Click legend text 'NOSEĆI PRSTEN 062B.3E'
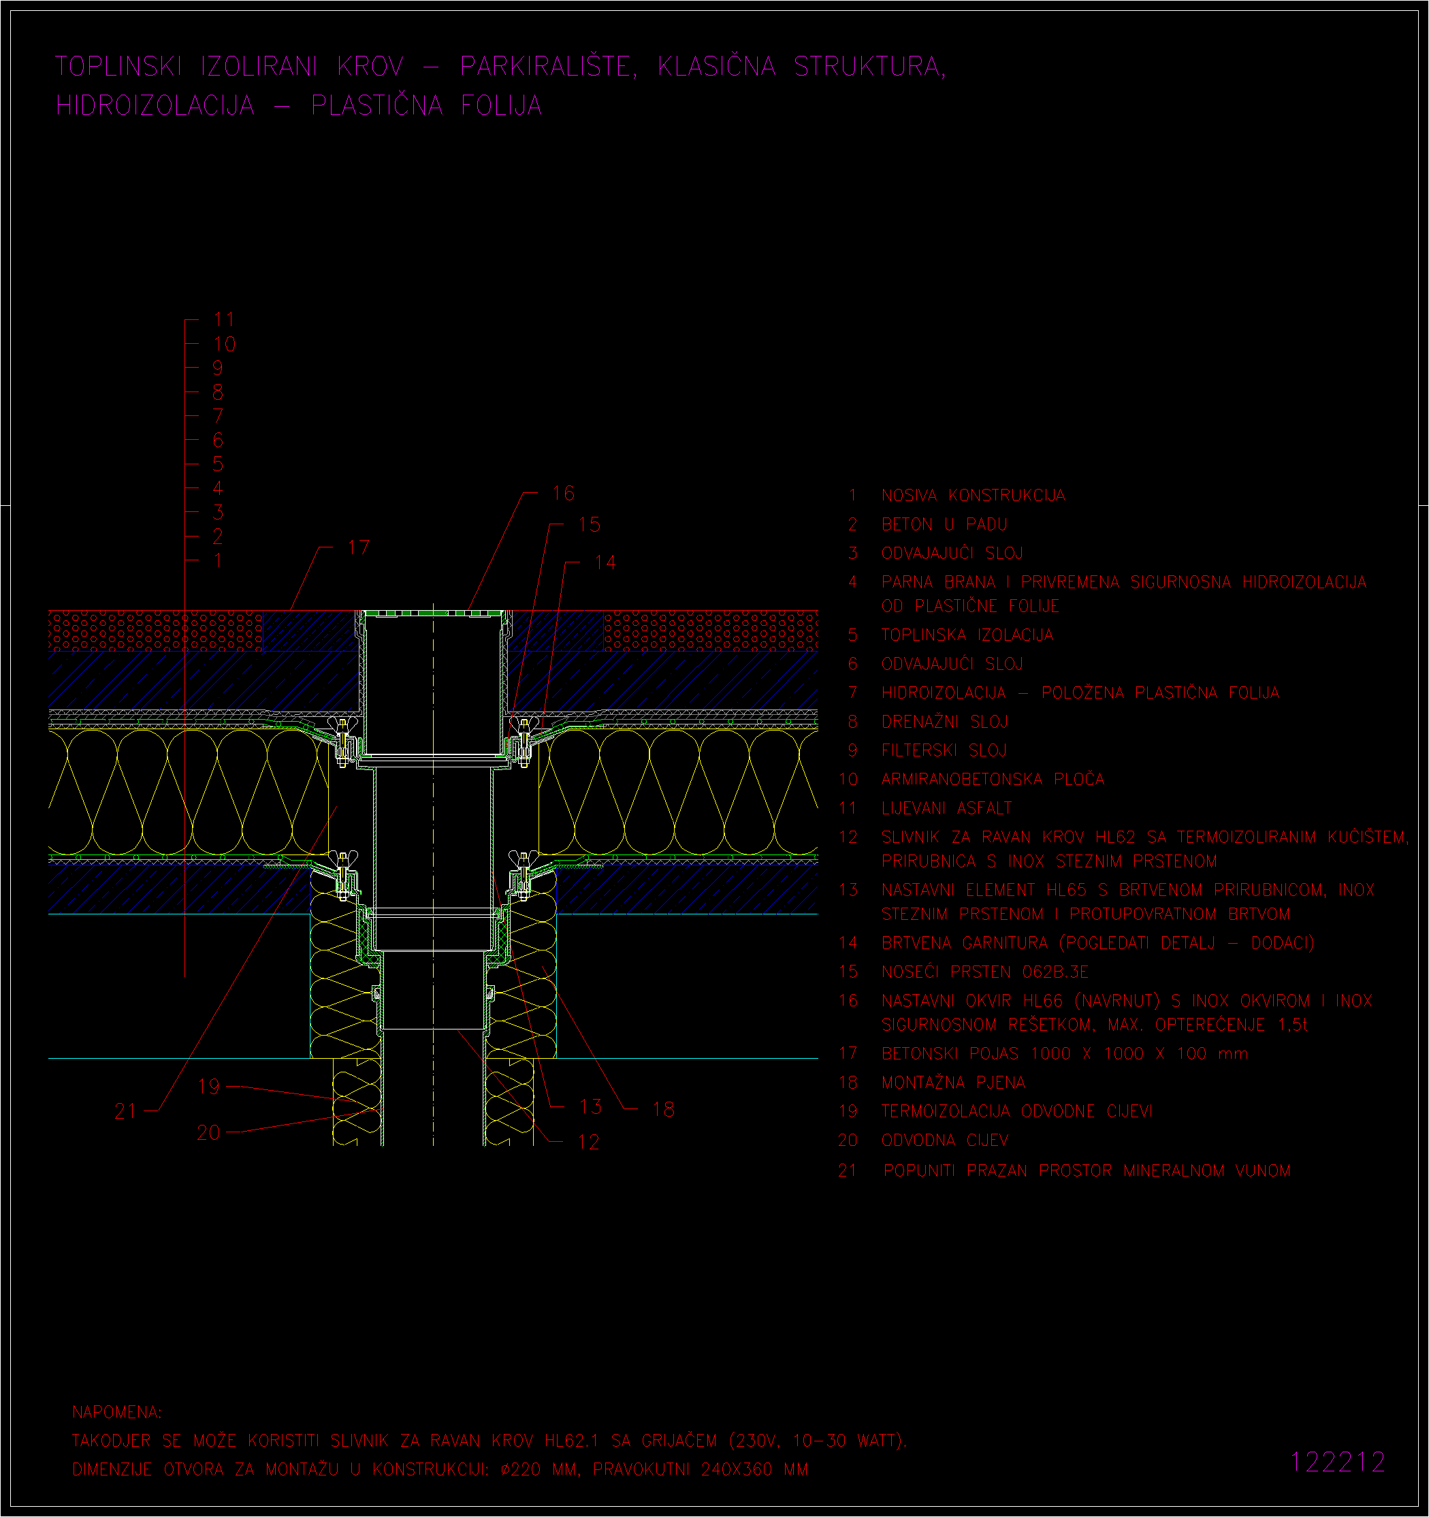1429x1517 pixels. (x=984, y=972)
